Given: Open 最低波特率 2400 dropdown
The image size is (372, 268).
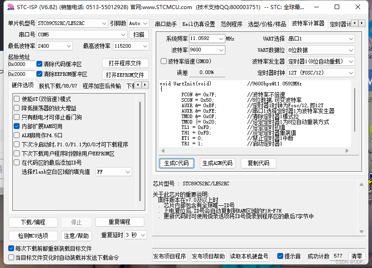Looking at the screenshot, I should [55, 46].
